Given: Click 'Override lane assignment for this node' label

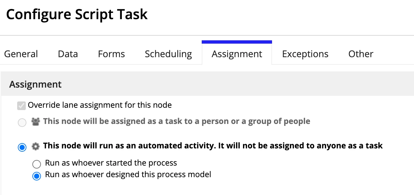Looking at the screenshot, I should pos(100,105).
